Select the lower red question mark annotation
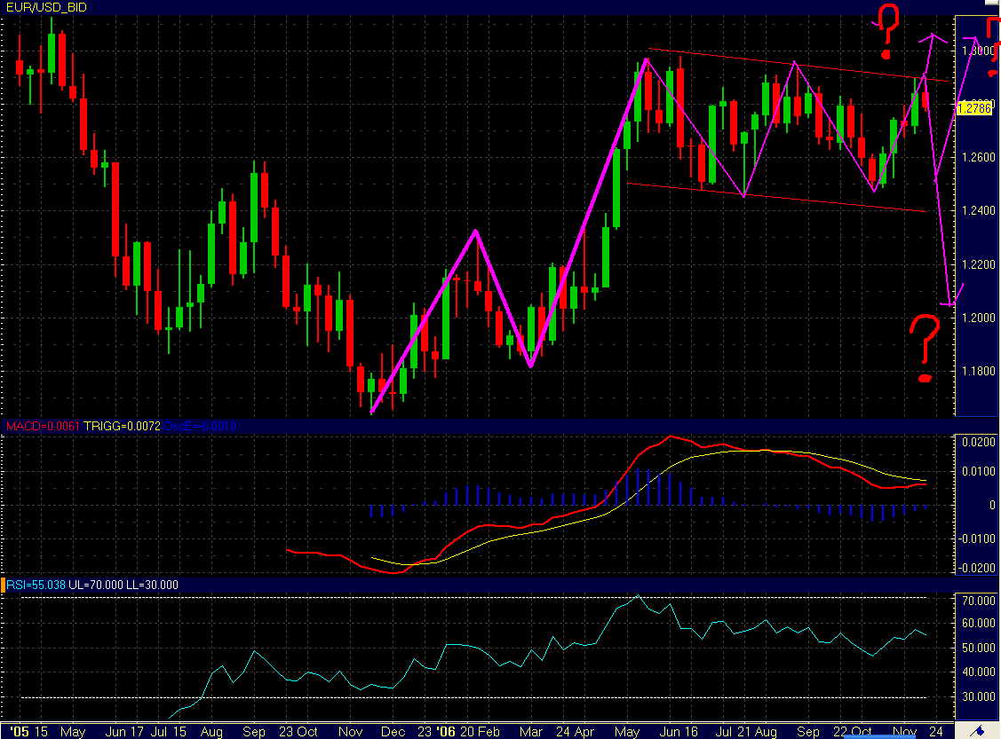 click(x=926, y=348)
